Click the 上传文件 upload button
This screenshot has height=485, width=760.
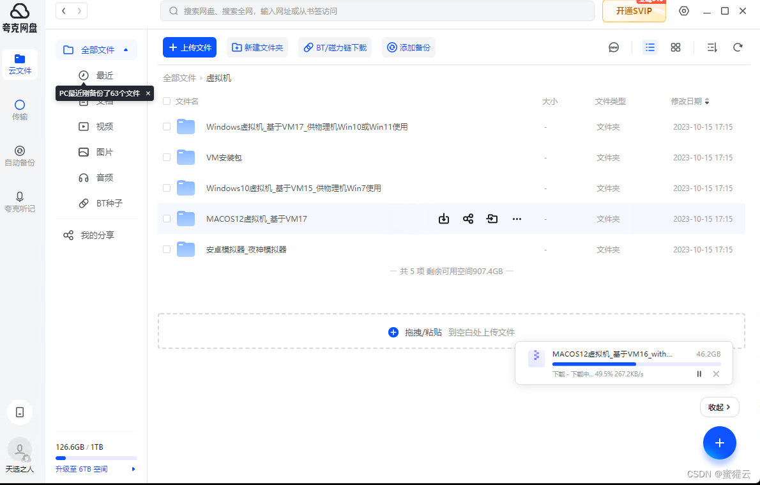coord(190,47)
